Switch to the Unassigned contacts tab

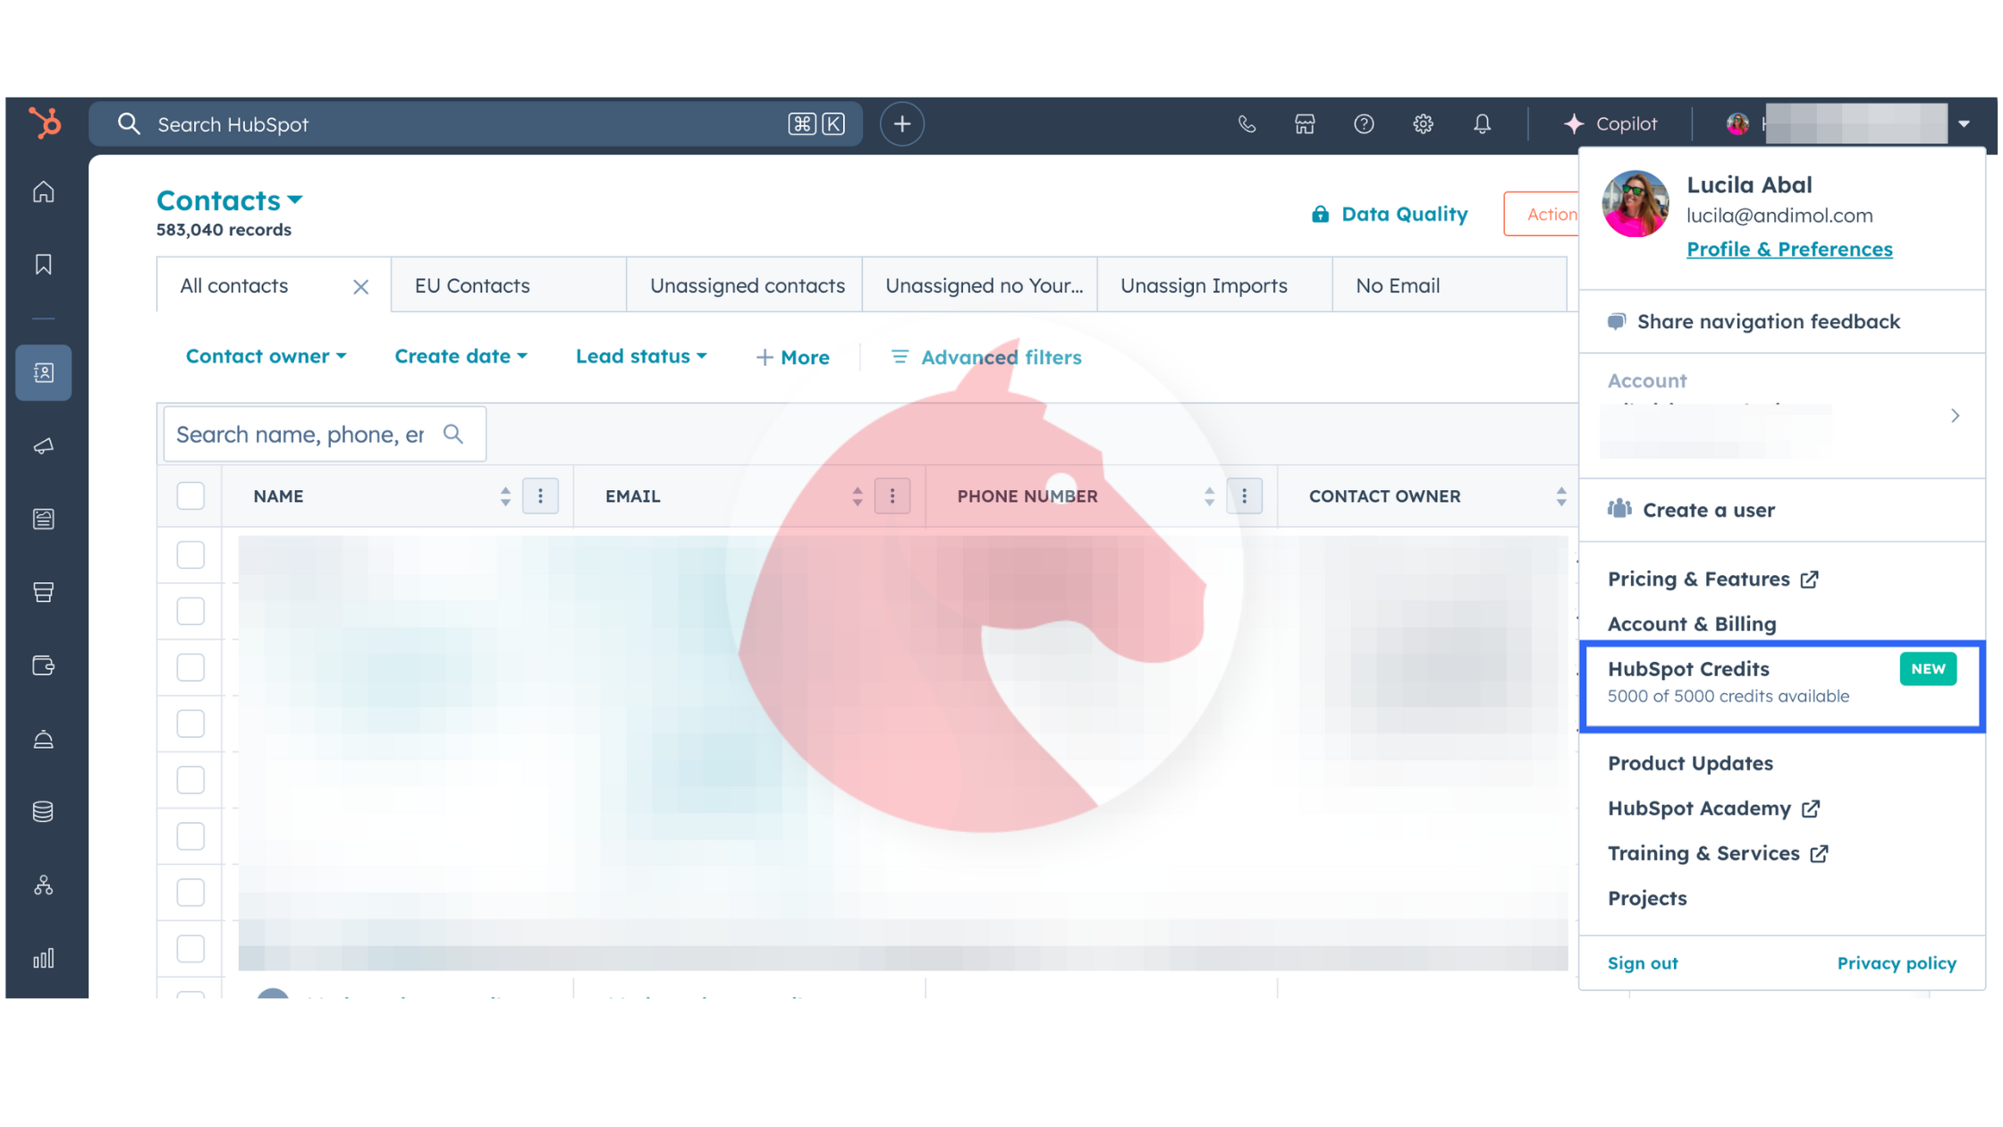coord(745,285)
